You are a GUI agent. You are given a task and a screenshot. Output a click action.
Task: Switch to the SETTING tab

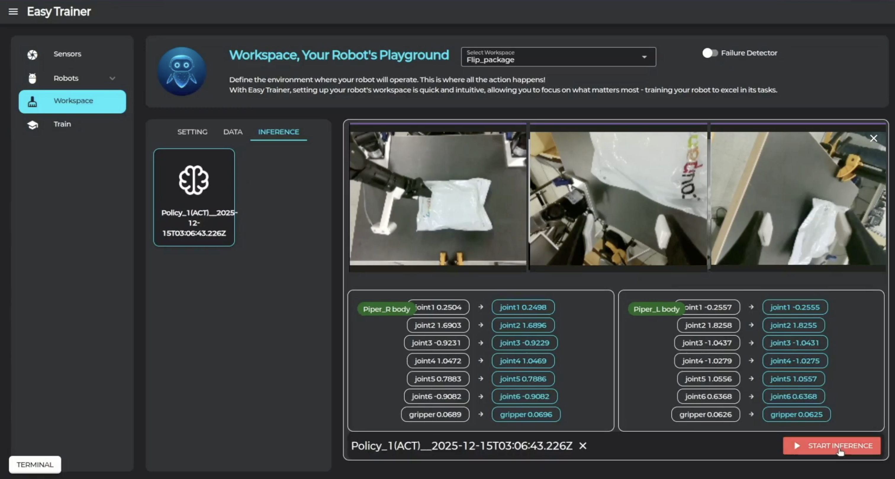click(192, 132)
